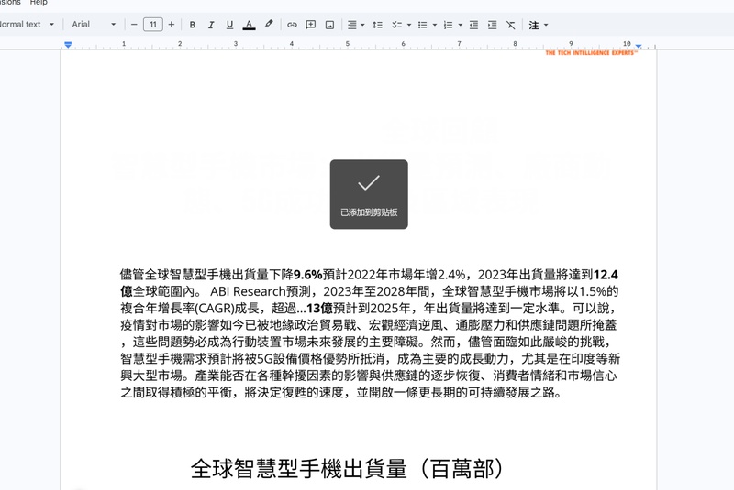Screen dimensions: 734x490
Task: Expand the numbered list options arrow
Action: [x=461, y=25]
